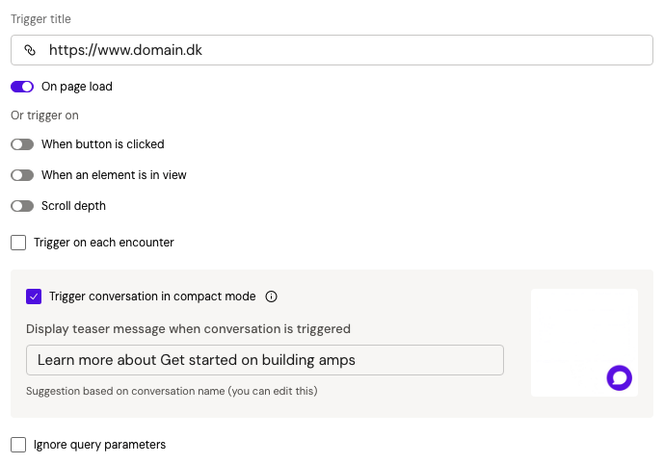Image resolution: width=664 pixels, height=464 pixels.
Task: Select the Trigger on each encounter label
Action: pos(103,243)
